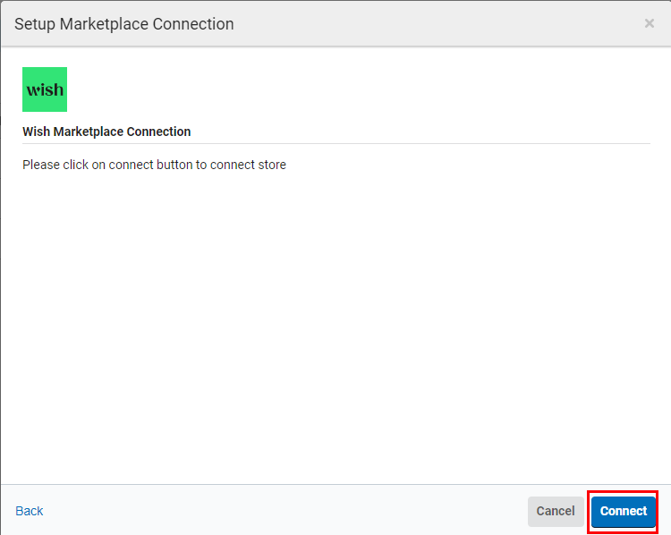
Task: Select the 'Wish Marketplace Connection' heading
Action: [x=106, y=132]
